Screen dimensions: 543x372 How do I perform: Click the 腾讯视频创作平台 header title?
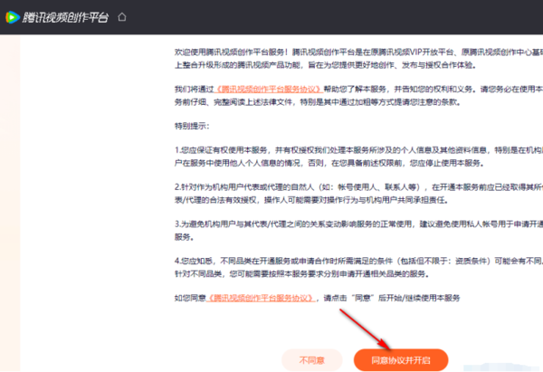(x=65, y=17)
